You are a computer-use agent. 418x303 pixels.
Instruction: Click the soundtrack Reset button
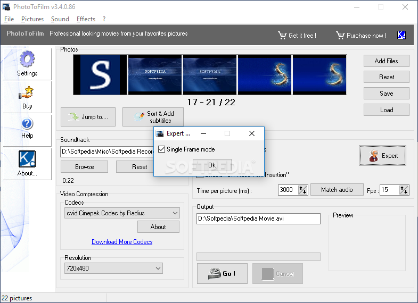(135, 167)
